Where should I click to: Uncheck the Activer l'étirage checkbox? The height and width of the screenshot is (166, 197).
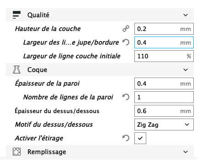[x=140, y=138]
